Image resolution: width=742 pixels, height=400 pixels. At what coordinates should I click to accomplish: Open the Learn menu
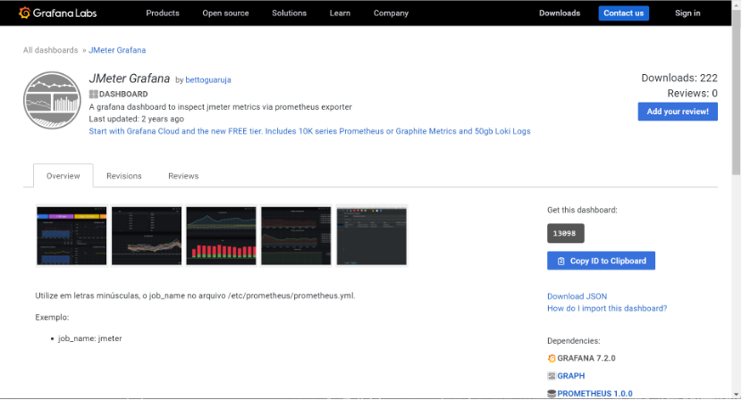click(x=340, y=13)
